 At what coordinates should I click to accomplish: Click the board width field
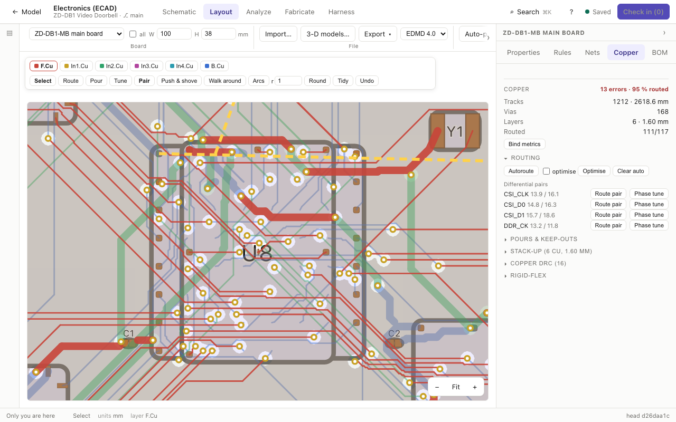pos(174,34)
